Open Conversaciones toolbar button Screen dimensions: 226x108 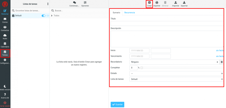[74, 4]
